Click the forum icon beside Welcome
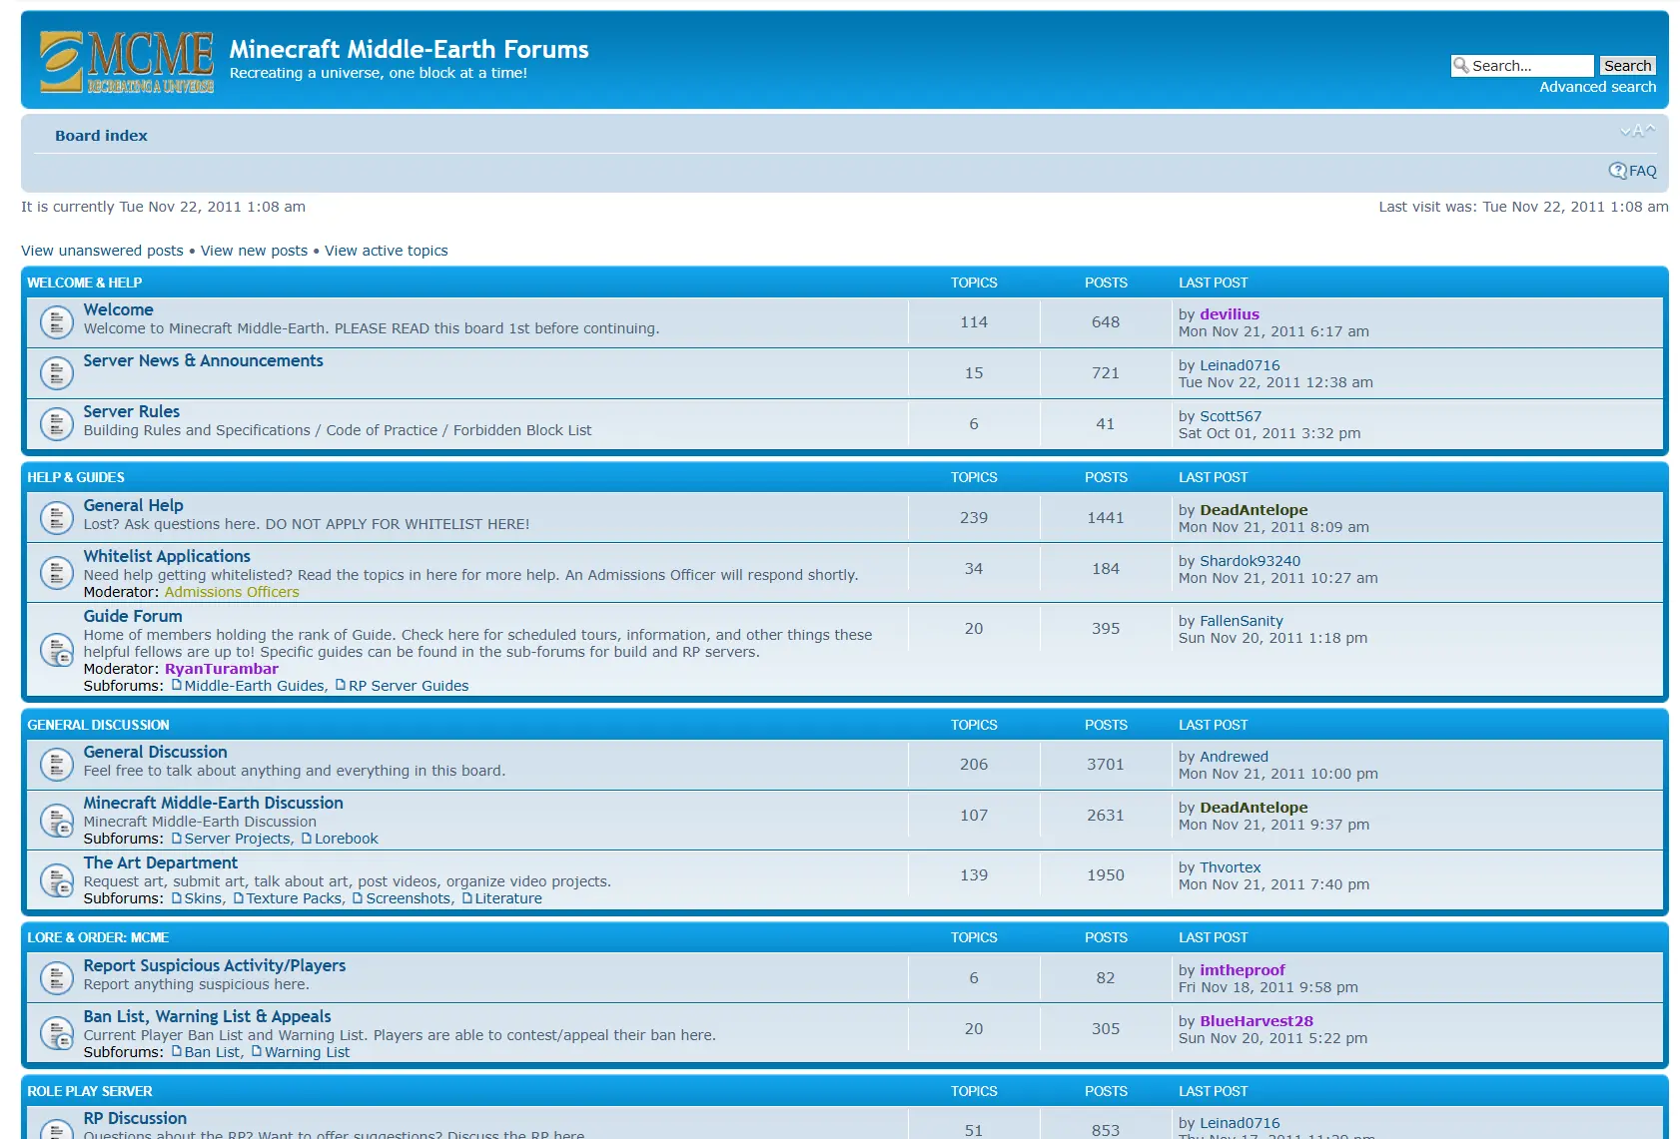 pos(57,321)
